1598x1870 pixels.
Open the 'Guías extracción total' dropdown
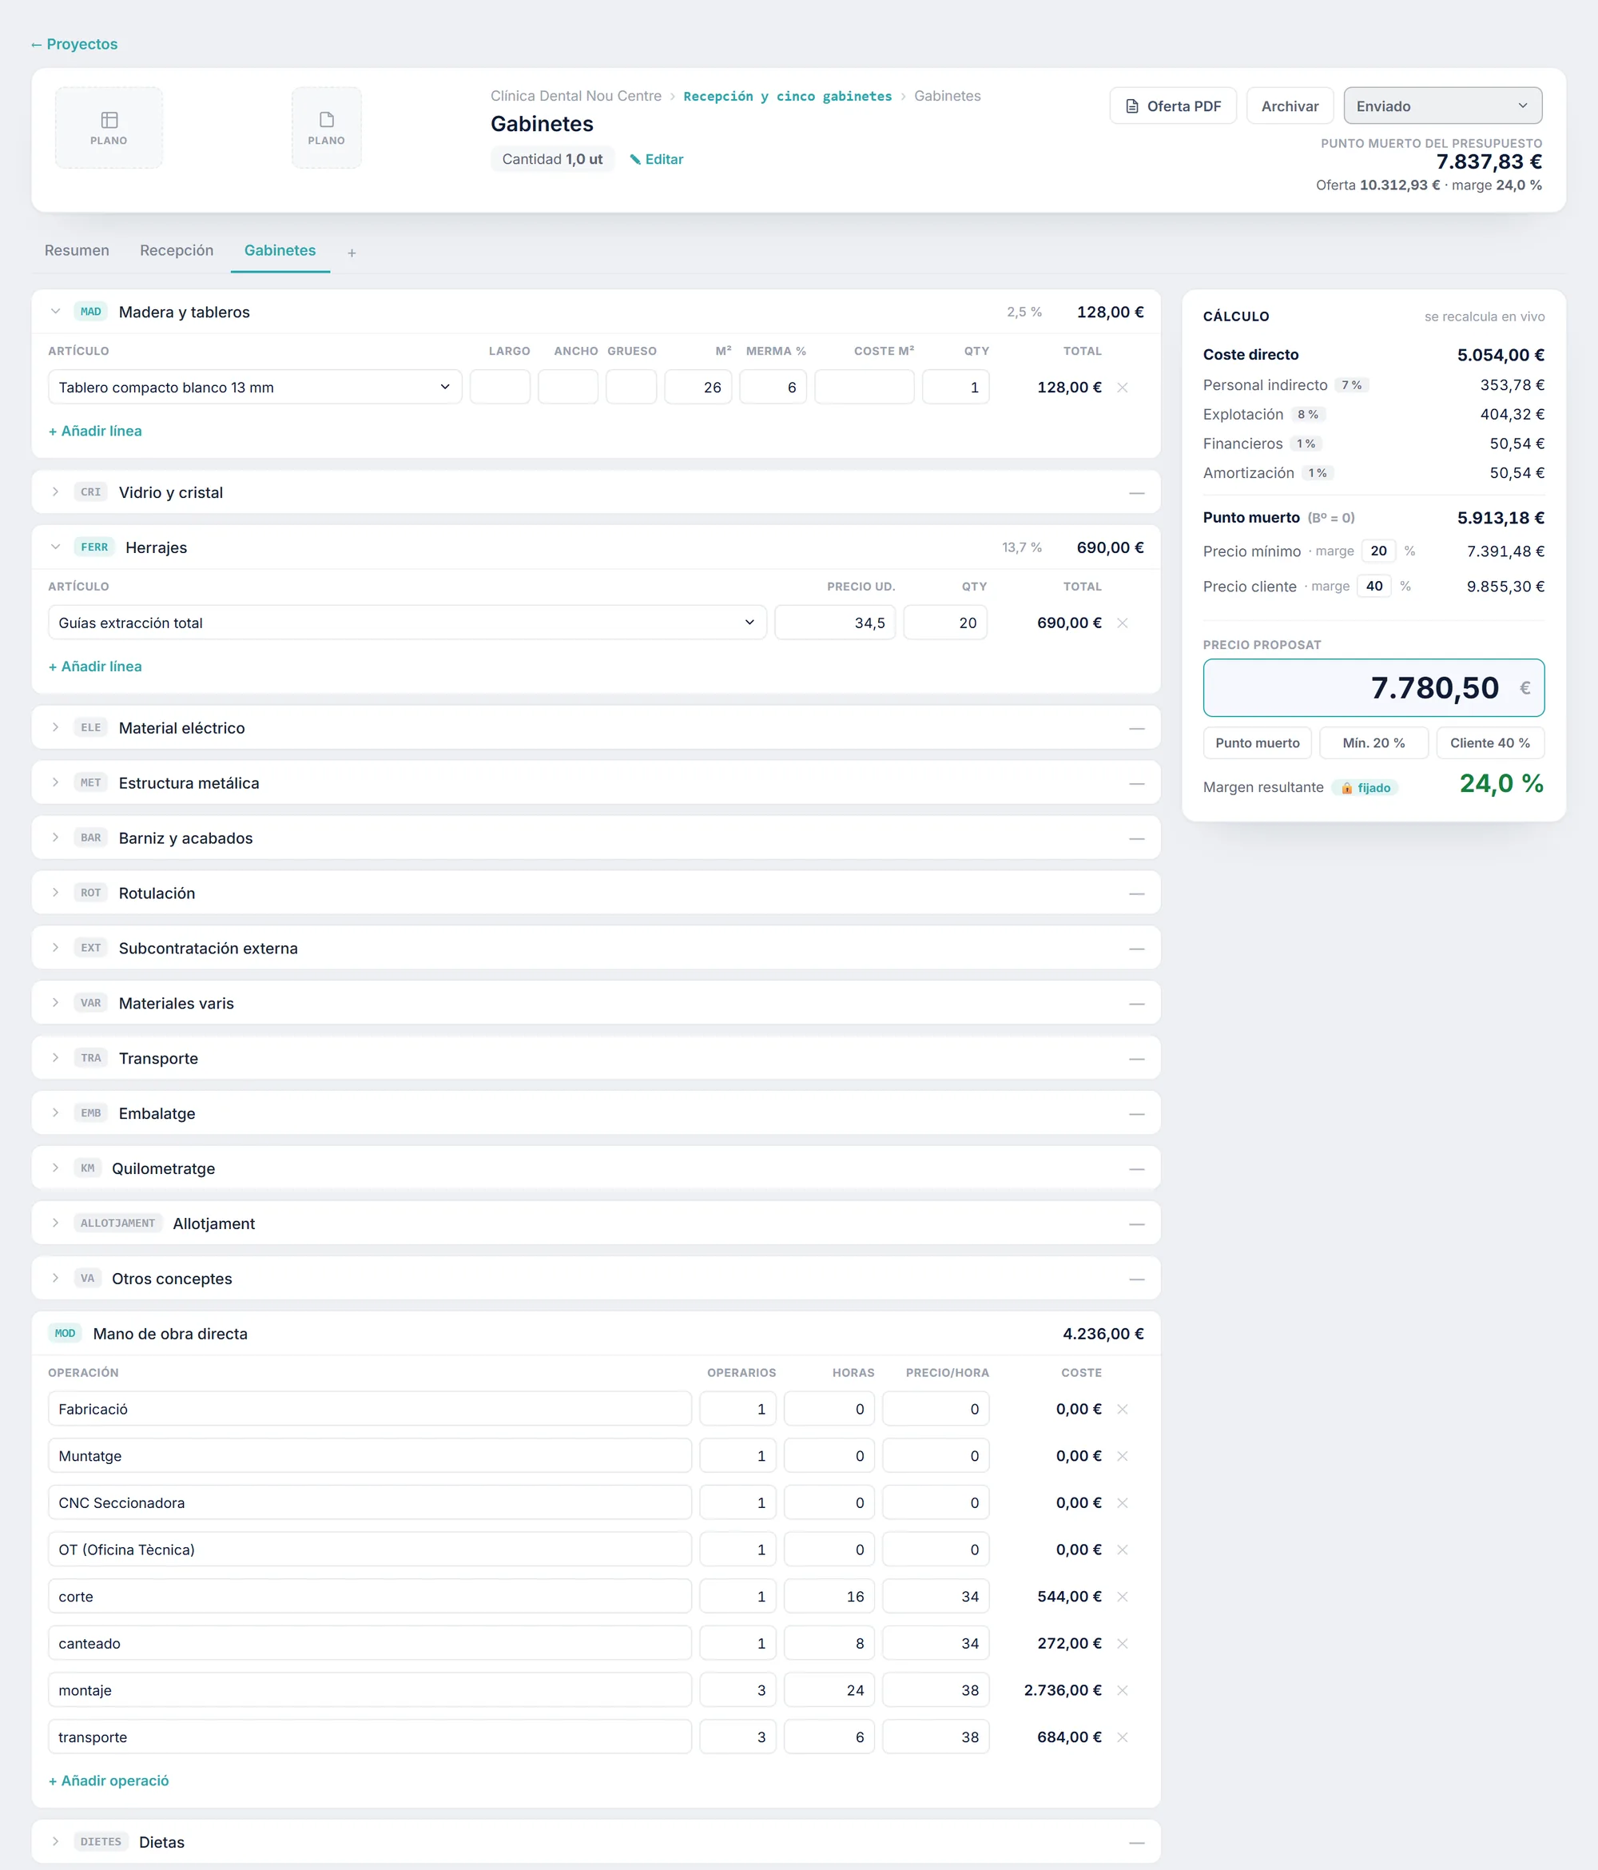407,623
